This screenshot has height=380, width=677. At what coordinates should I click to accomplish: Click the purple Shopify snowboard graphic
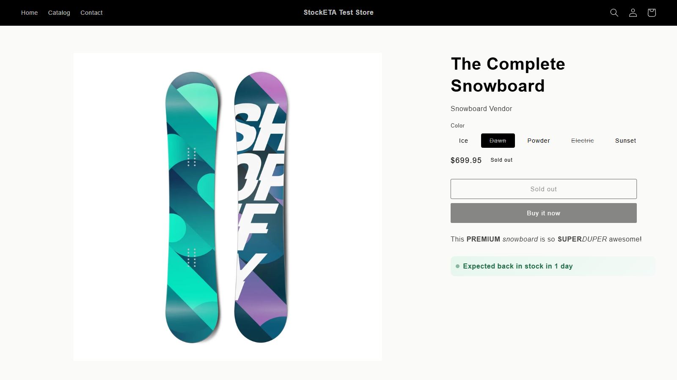[x=261, y=207]
